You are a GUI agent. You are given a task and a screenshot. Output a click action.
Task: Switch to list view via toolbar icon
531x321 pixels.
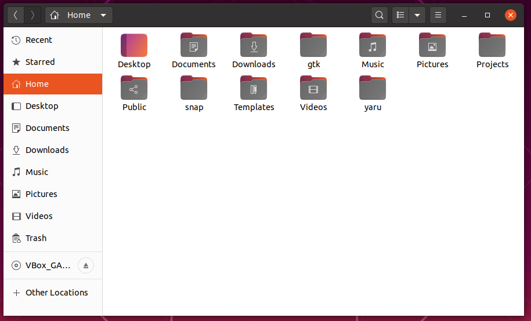point(400,15)
